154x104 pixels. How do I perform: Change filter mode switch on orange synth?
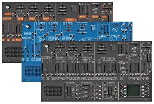(x=72, y=8)
